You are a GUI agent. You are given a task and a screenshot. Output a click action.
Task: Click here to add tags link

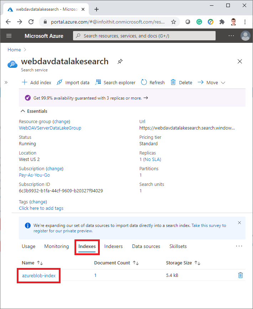click(x=41, y=208)
